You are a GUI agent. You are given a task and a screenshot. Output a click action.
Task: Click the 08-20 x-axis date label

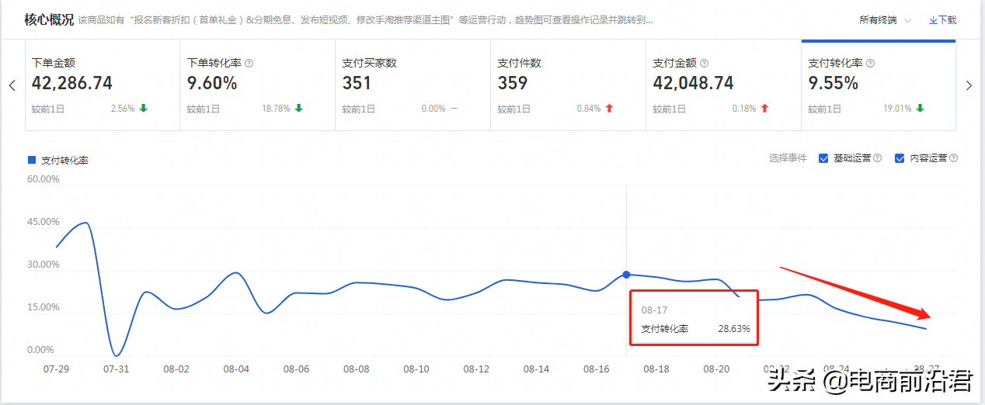(715, 369)
